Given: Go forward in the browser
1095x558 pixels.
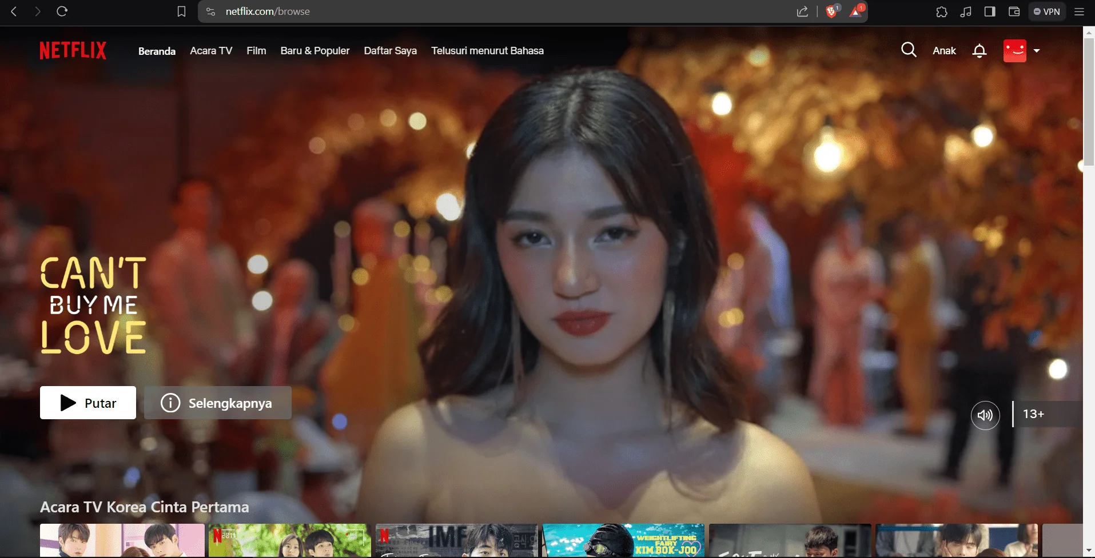Looking at the screenshot, I should pos(38,11).
